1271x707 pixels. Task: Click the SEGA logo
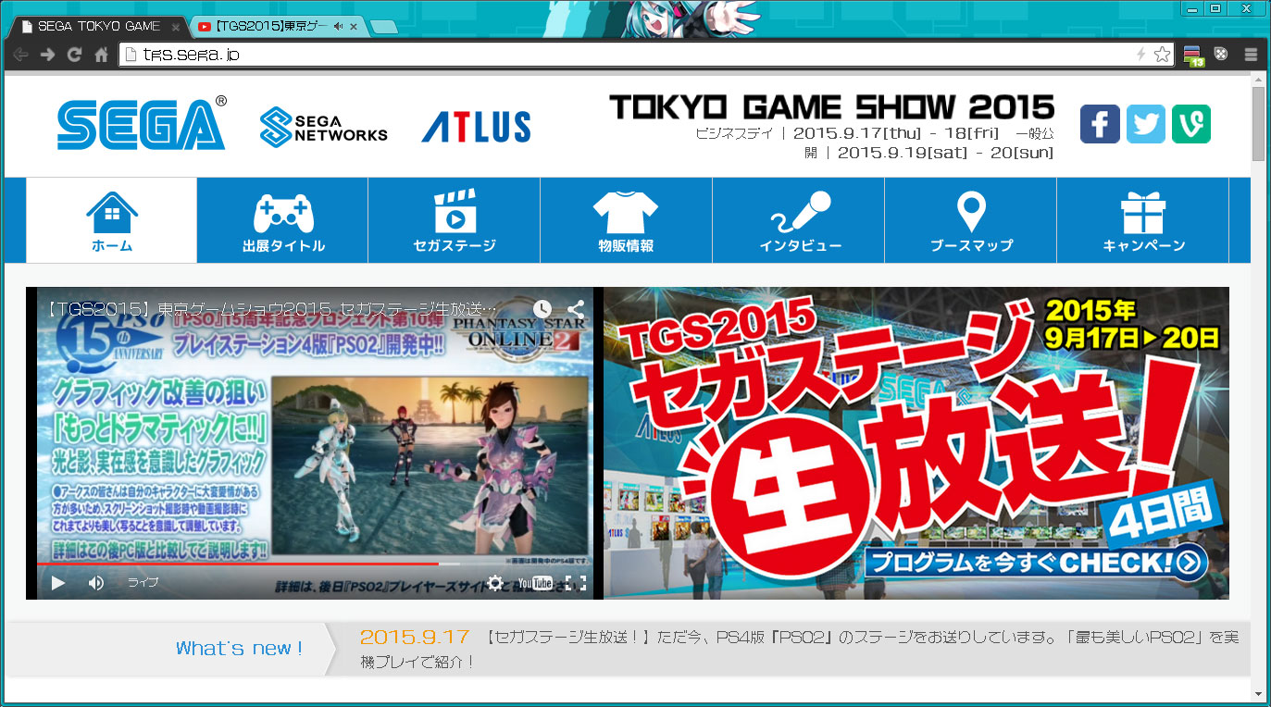pyautogui.click(x=142, y=123)
